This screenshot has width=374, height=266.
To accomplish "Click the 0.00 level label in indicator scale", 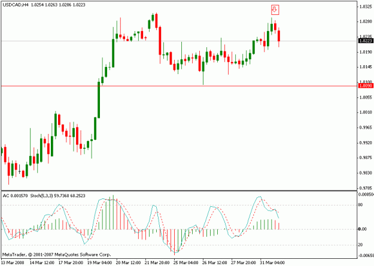I will click(x=362, y=229).
